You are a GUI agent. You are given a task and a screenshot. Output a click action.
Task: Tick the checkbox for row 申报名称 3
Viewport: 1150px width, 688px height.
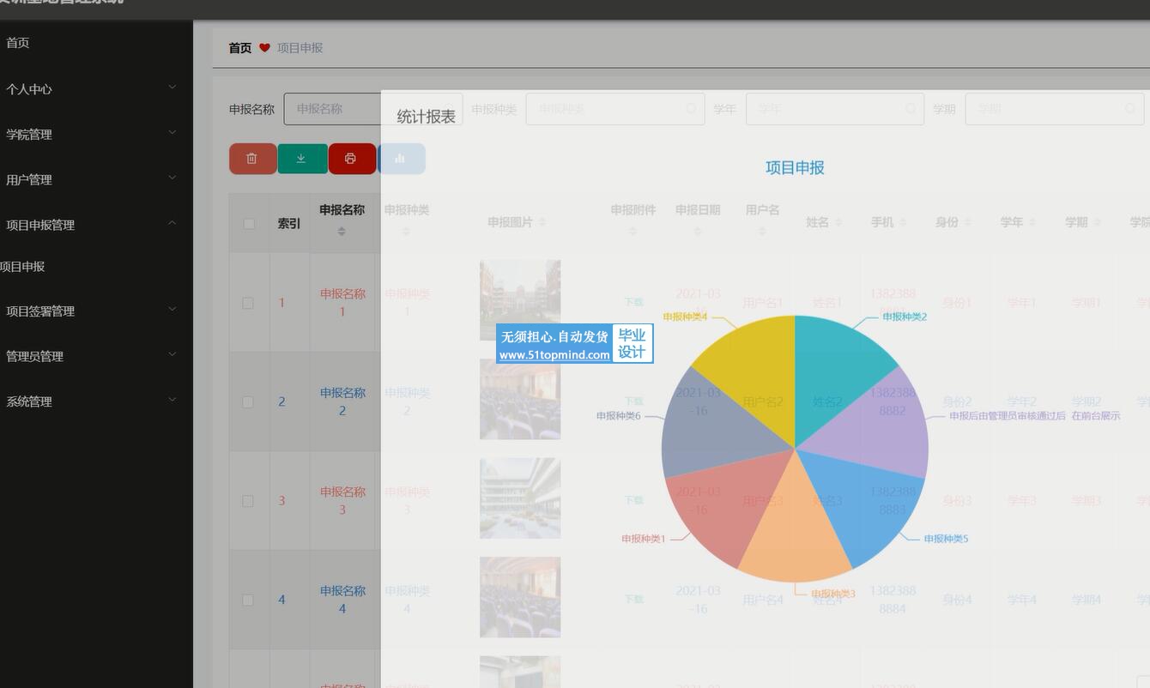pyautogui.click(x=248, y=500)
